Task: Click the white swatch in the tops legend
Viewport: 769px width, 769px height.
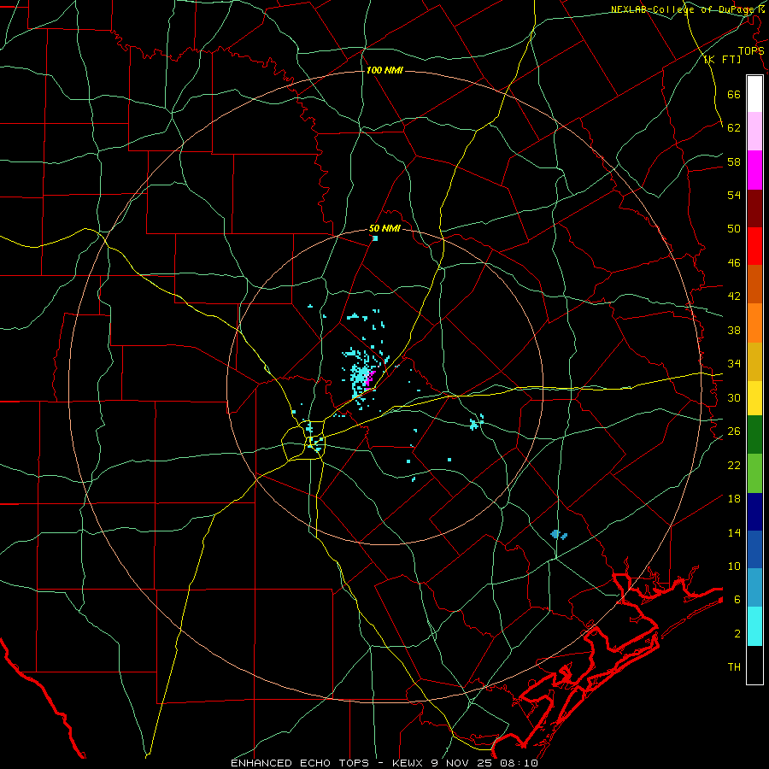Action: click(x=754, y=94)
